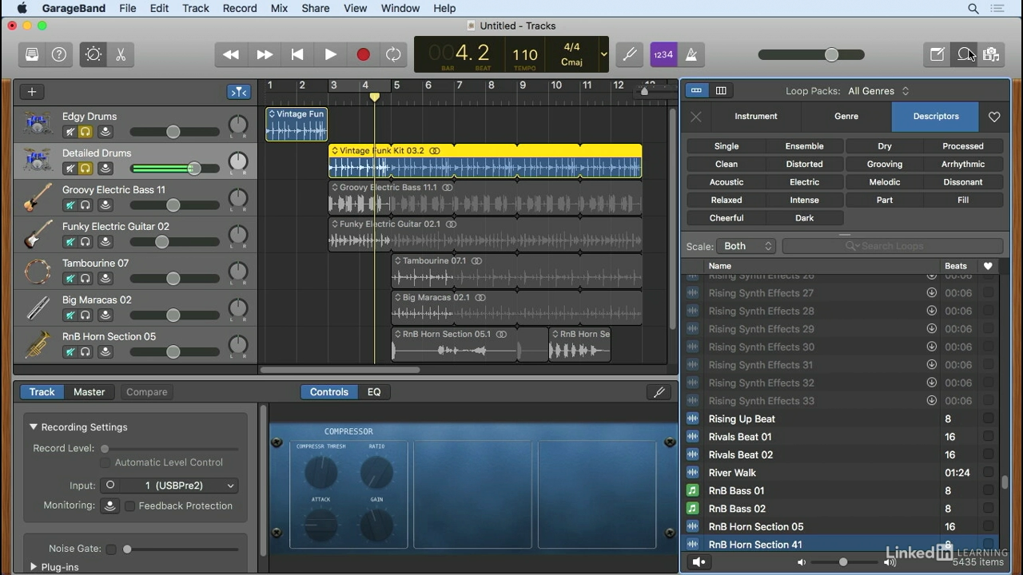
Task: Toggle the Smart Controls dial button
Action: coord(94,54)
